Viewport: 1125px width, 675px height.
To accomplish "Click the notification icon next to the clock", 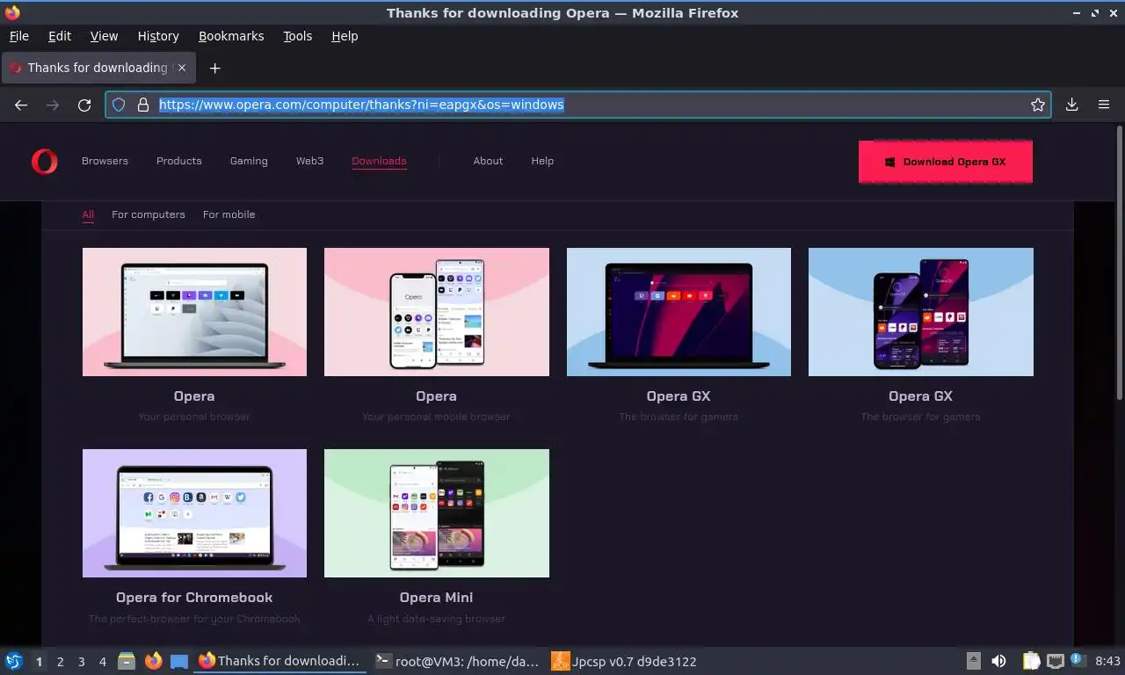I will click(1077, 661).
